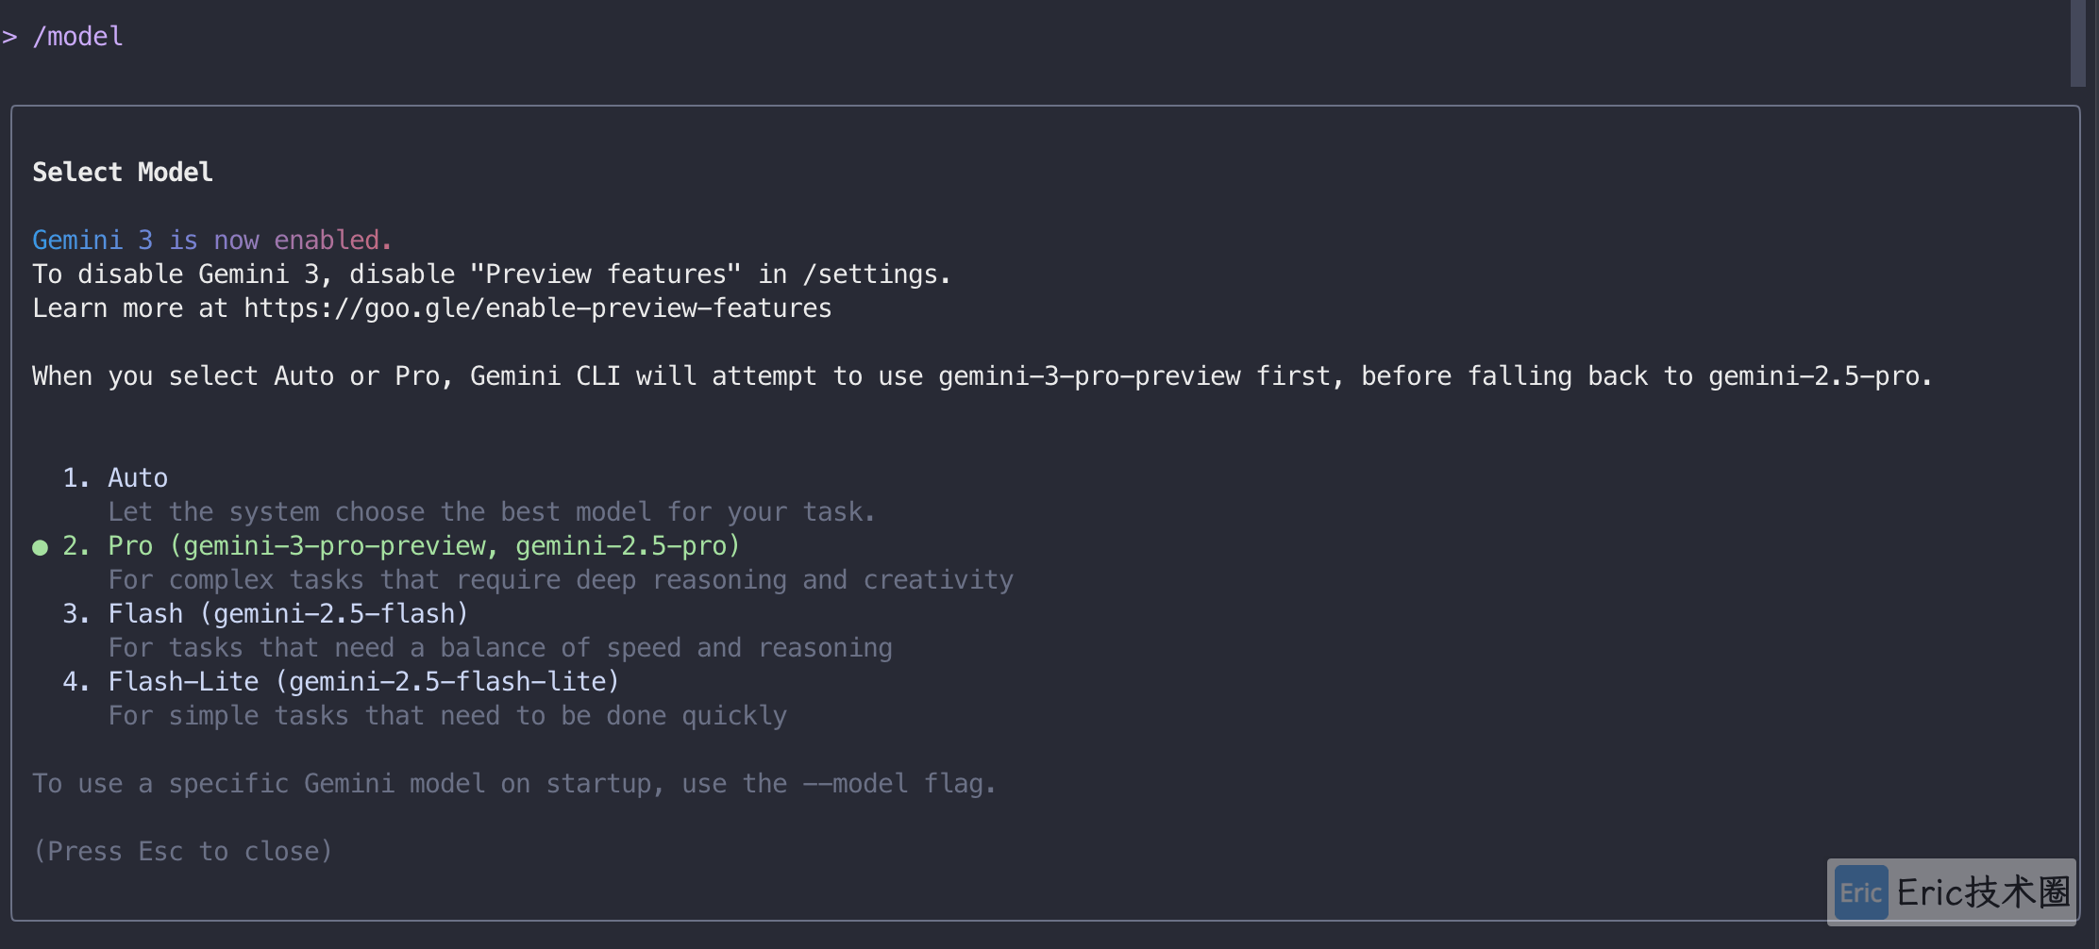Image resolution: width=2099 pixels, height=949 pixels.
Task: Click the "Select Model" dialog heading
Action: coord(122,173)
